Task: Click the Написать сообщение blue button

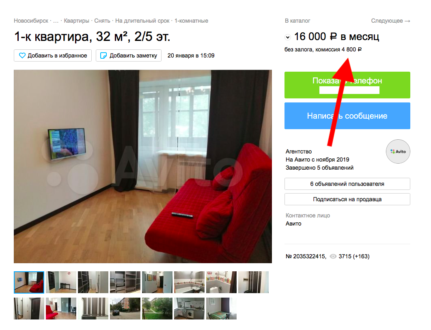Action: [x=347, y=116]
